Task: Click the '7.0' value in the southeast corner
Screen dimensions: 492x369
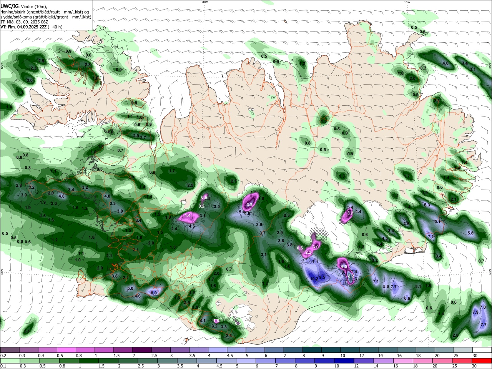Action: pos(483,307)
